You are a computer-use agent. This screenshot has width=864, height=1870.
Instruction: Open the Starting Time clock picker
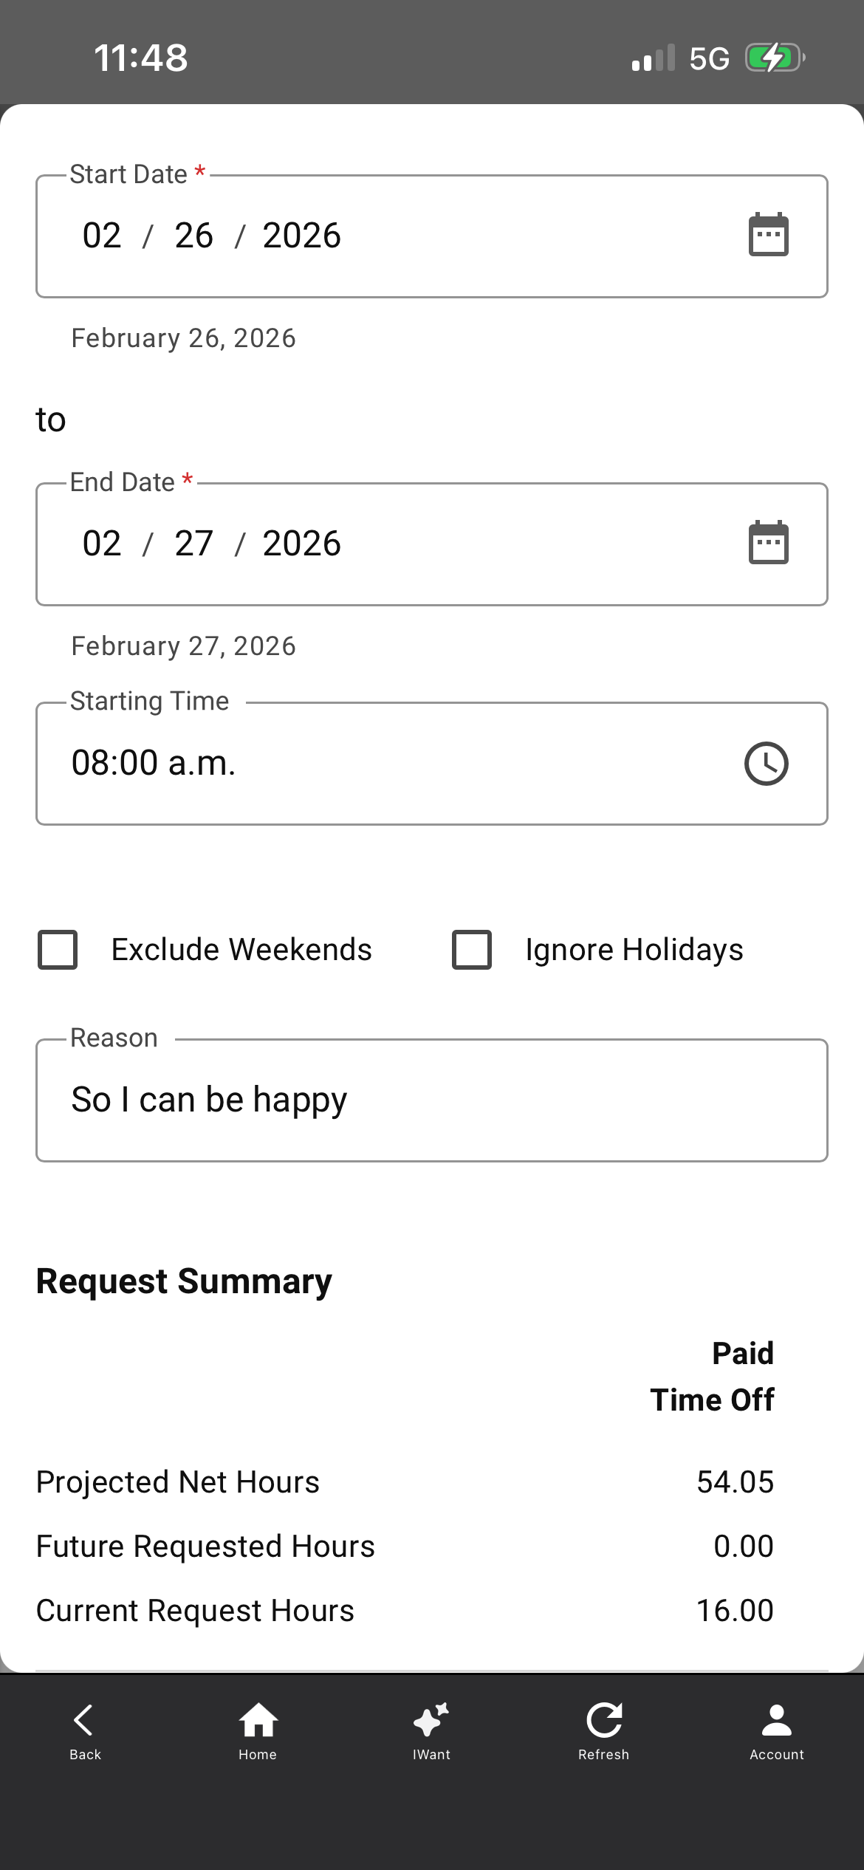coord(766,763)
